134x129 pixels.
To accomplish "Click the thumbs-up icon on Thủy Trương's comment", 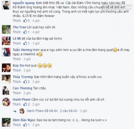I will click(x=25, y=82).
